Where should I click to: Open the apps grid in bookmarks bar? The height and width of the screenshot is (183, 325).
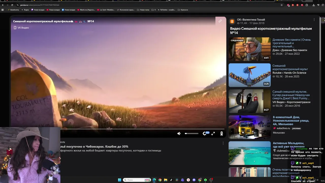[3, 10]
